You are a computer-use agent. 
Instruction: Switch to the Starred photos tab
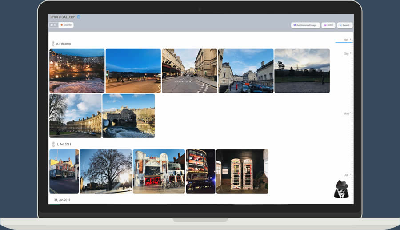(x=66, y=25)
